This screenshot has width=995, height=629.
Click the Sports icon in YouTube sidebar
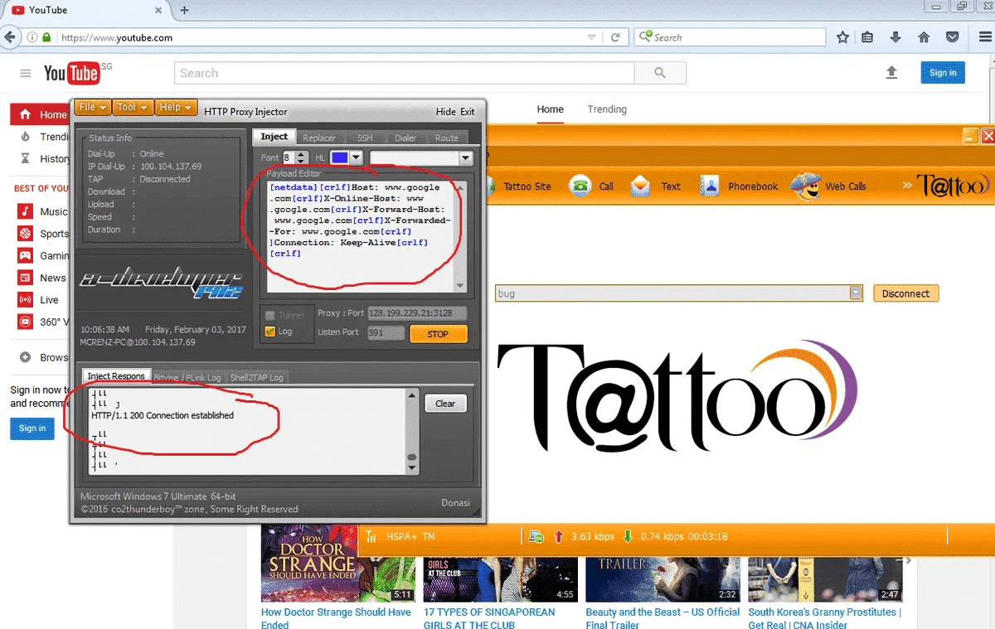[x=26, y=234]
